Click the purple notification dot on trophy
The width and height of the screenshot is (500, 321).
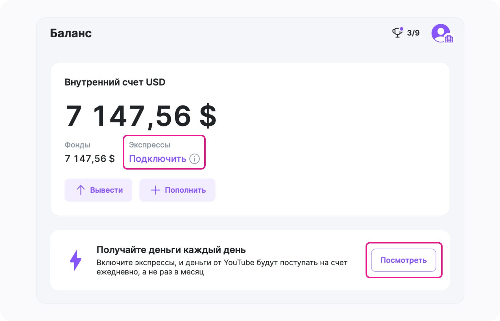pyautogui.click(x=402, y=29)
